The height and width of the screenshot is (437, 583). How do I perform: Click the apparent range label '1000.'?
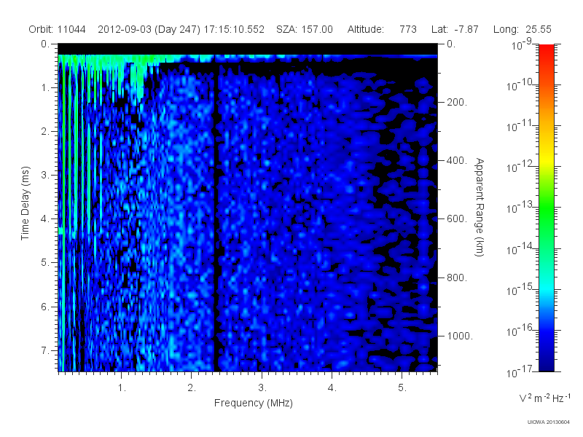(460, 336)
